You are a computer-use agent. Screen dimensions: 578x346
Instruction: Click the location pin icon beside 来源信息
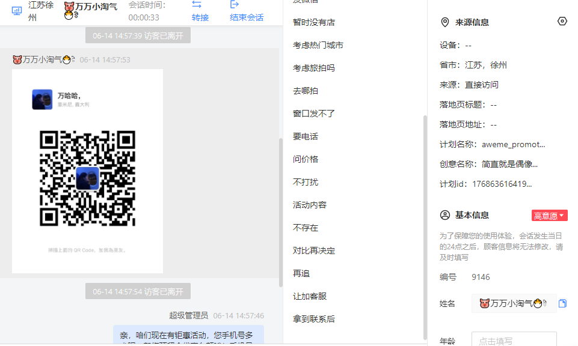[x=445, y=22]
